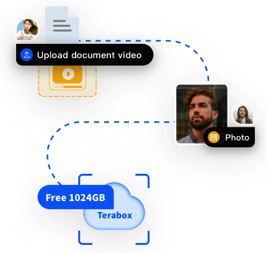Click the woman avatar beside the document
The image size is (266, 253).
click(27, 30)
